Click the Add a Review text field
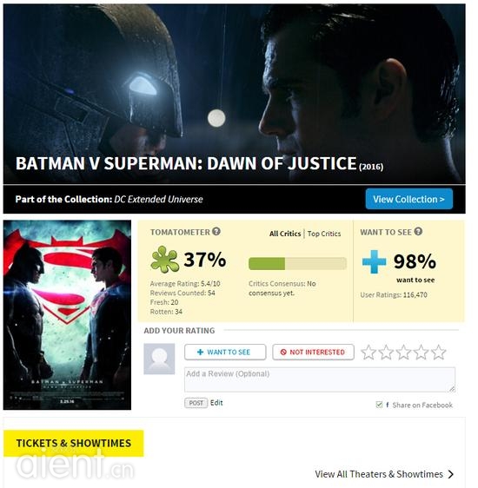Viewport: 478px width, 488px height. (x=320, y=379)
